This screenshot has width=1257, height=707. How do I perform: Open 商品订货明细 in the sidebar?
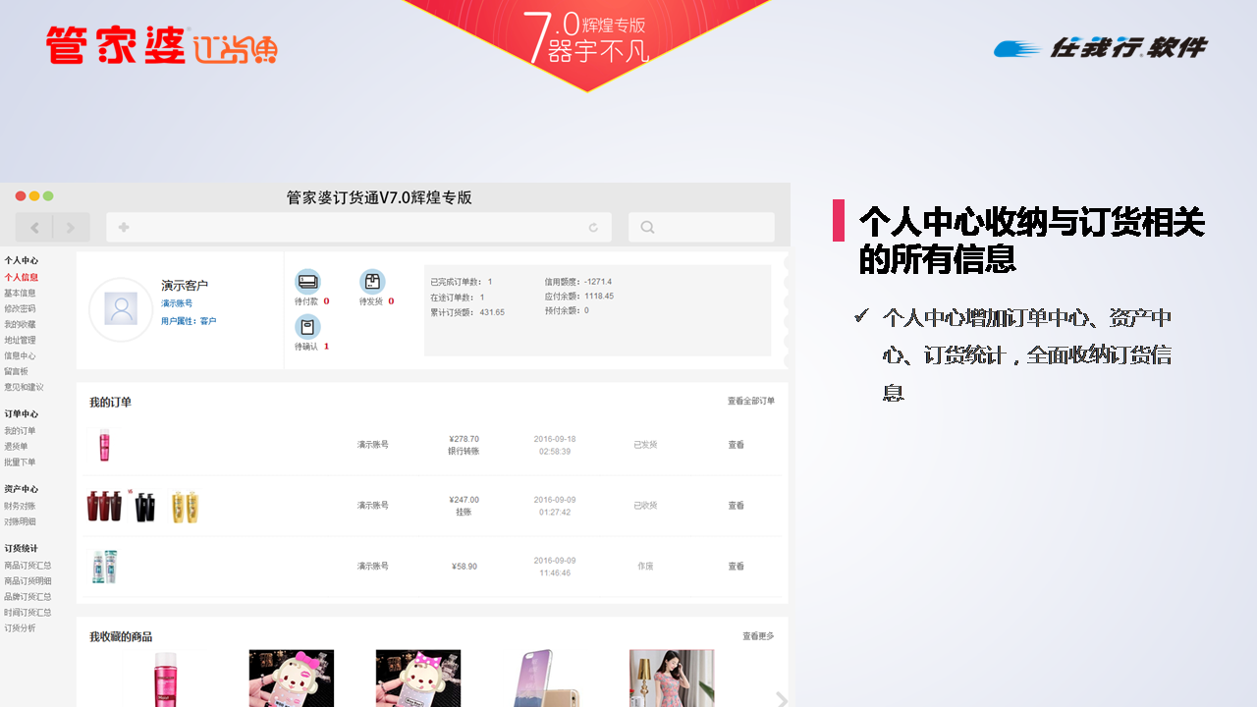[27, 580]
